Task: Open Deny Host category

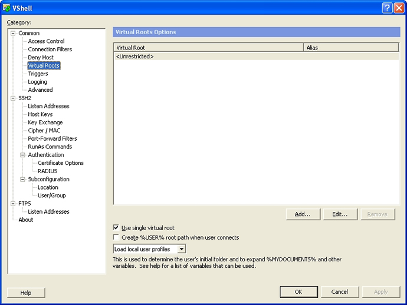Action: pyautogui.click(x=41, y=57)
